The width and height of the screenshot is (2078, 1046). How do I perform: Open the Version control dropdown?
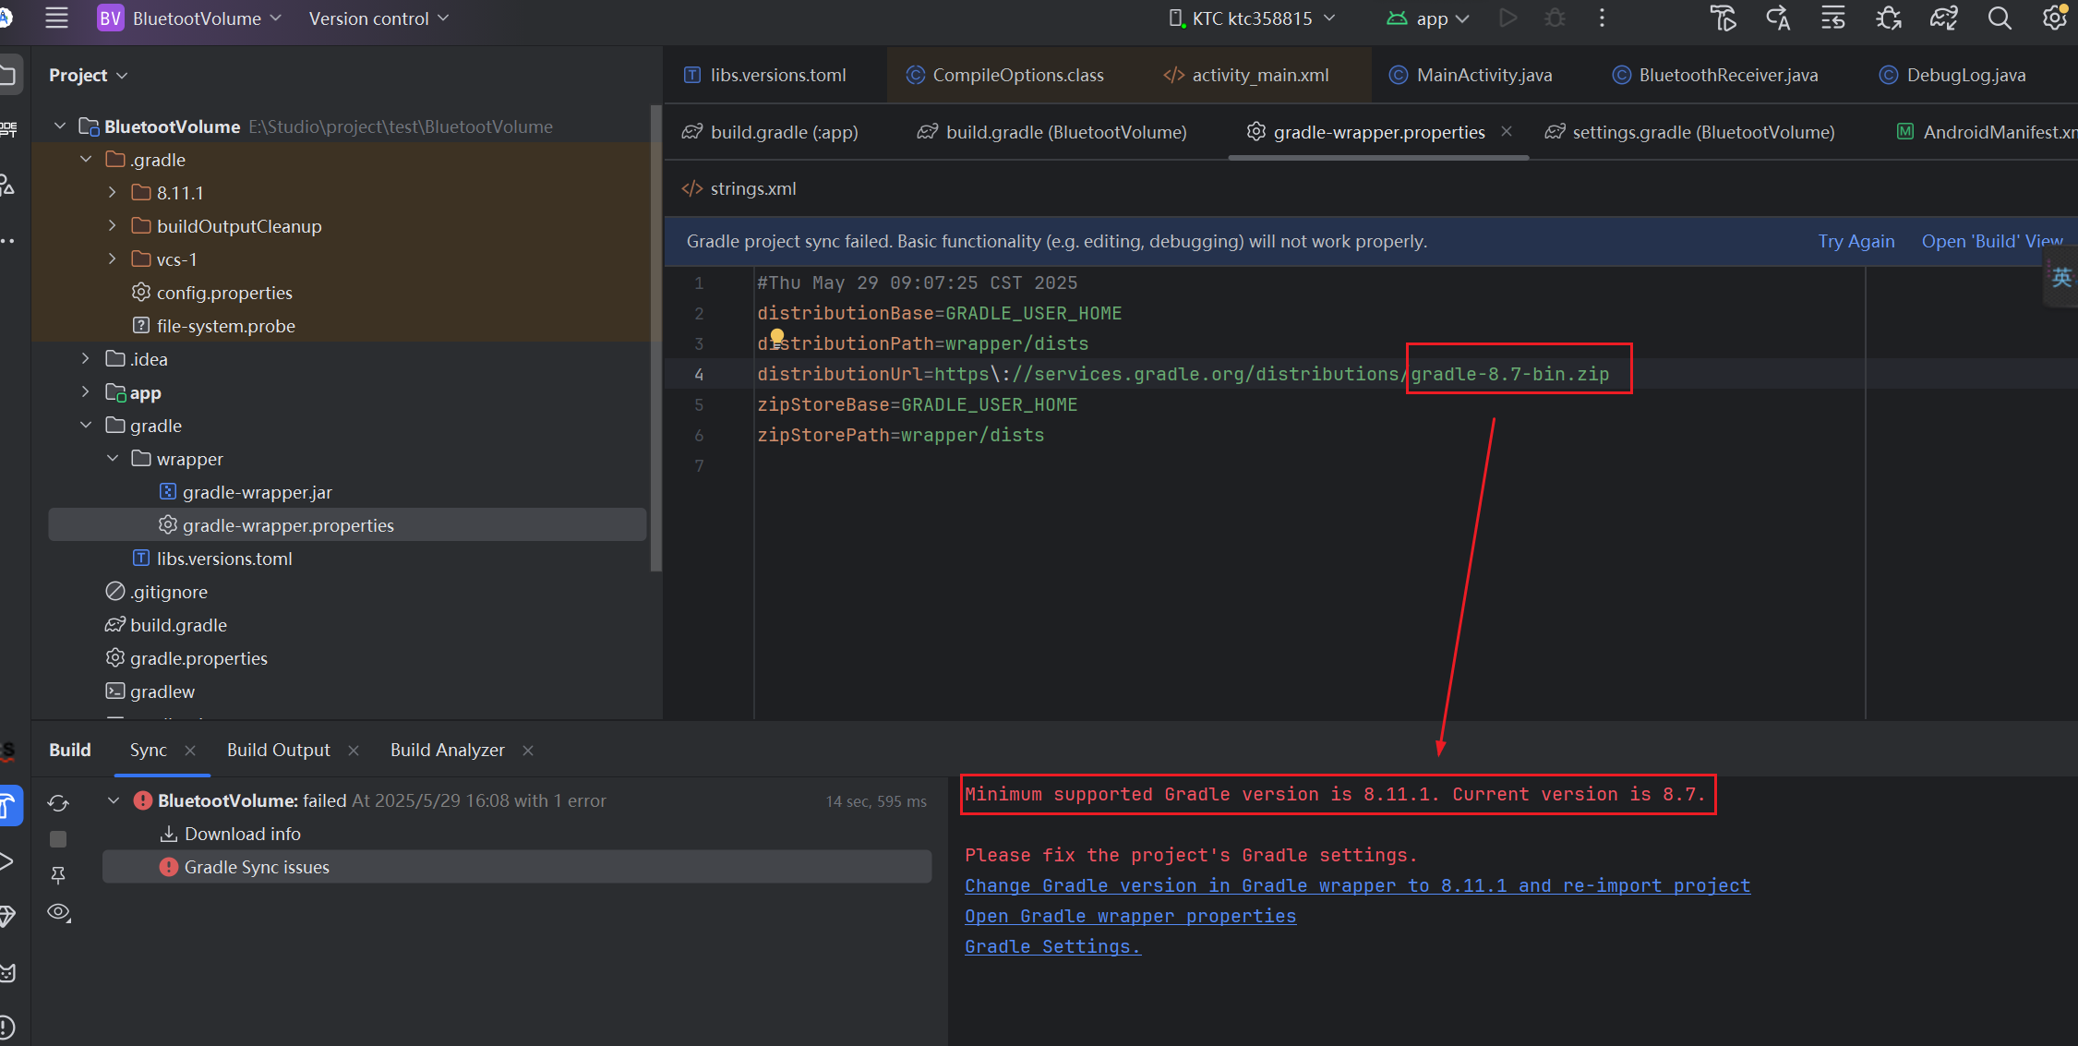[x=378, y=18]
